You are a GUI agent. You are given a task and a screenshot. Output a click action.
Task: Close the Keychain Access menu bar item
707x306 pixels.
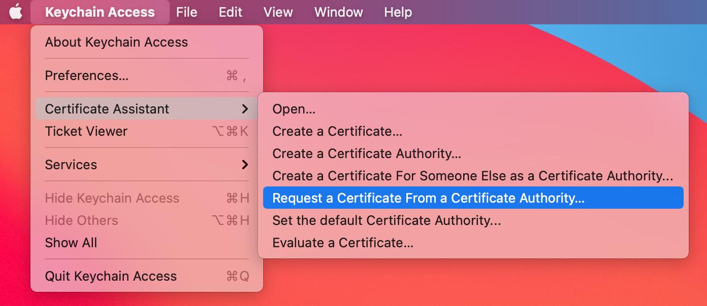coord(100,12)
